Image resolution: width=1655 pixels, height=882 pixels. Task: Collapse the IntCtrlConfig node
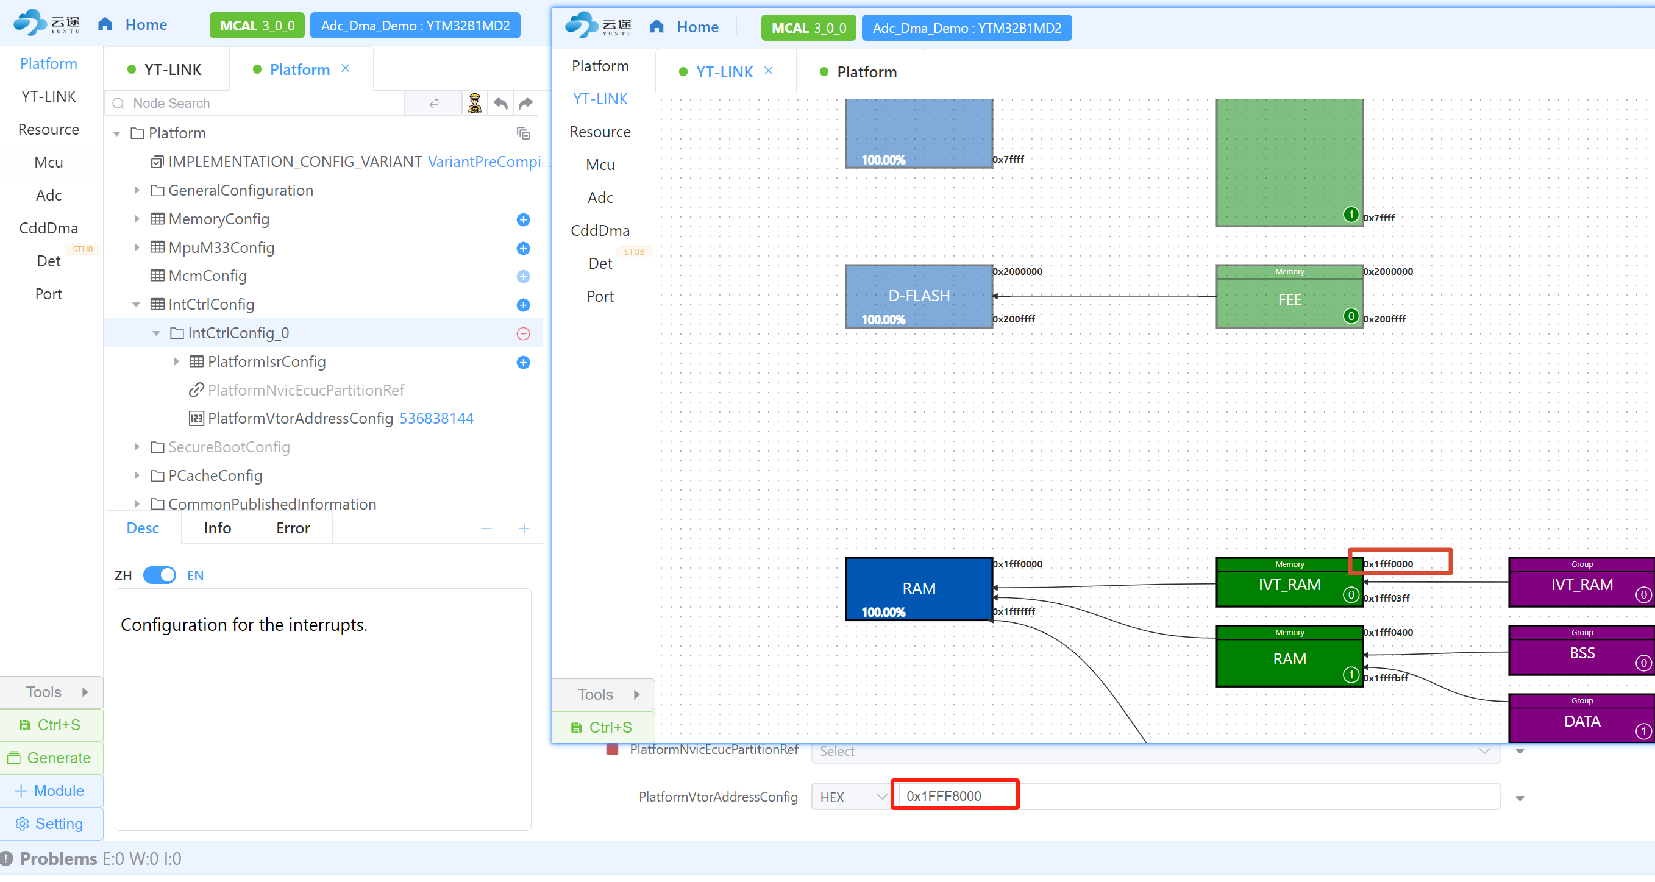point(136,305)
